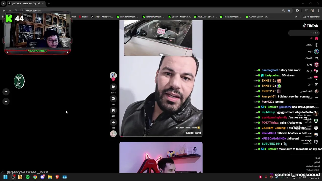
Task: Mute the TikTok tab audio icon
Action: tap(39, 4)
